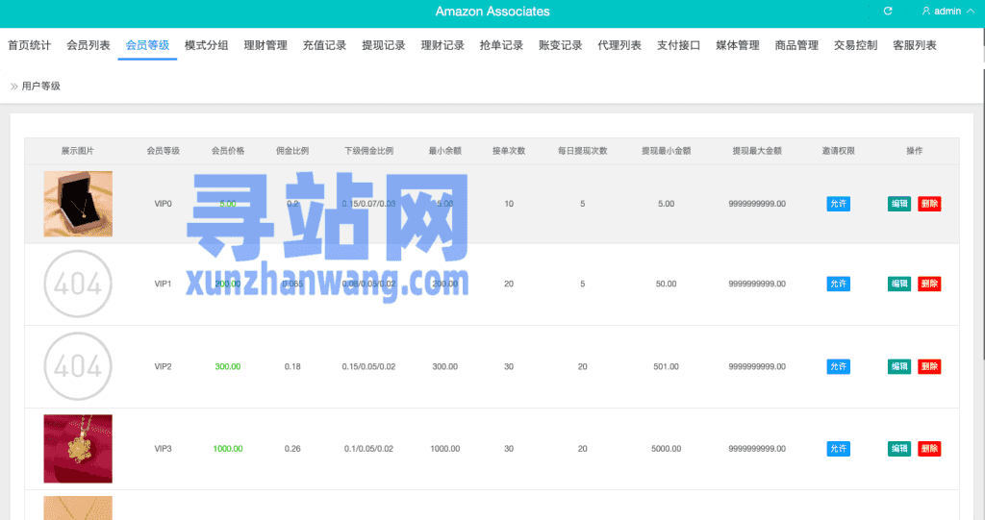985x520 pixels.
Task: Click the VIP3 level name cell
Action: point(163,449)
